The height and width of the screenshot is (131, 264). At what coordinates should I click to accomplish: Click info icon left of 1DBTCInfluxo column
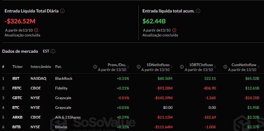tap(182, 67)
